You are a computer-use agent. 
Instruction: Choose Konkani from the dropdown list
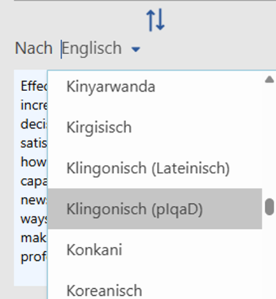155,249
